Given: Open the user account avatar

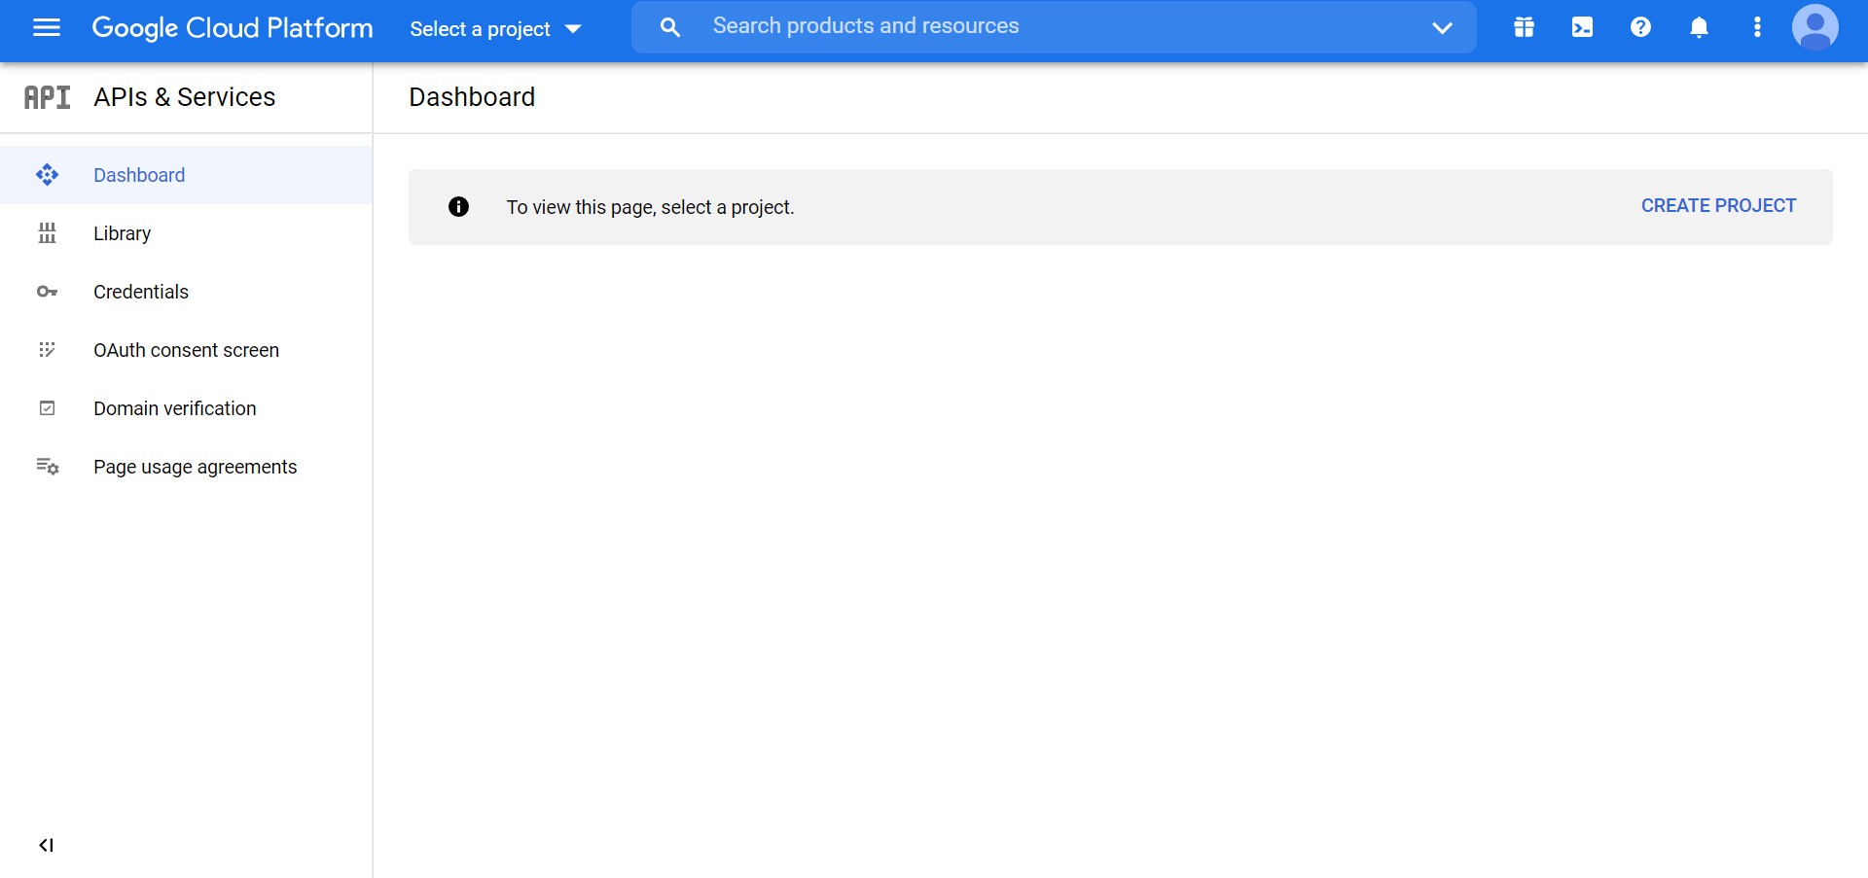Looking at the screenshot, I should click(x=1815, y=27).
